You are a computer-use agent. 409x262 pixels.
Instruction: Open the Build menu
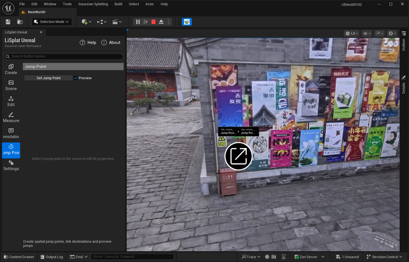point(118,4)
